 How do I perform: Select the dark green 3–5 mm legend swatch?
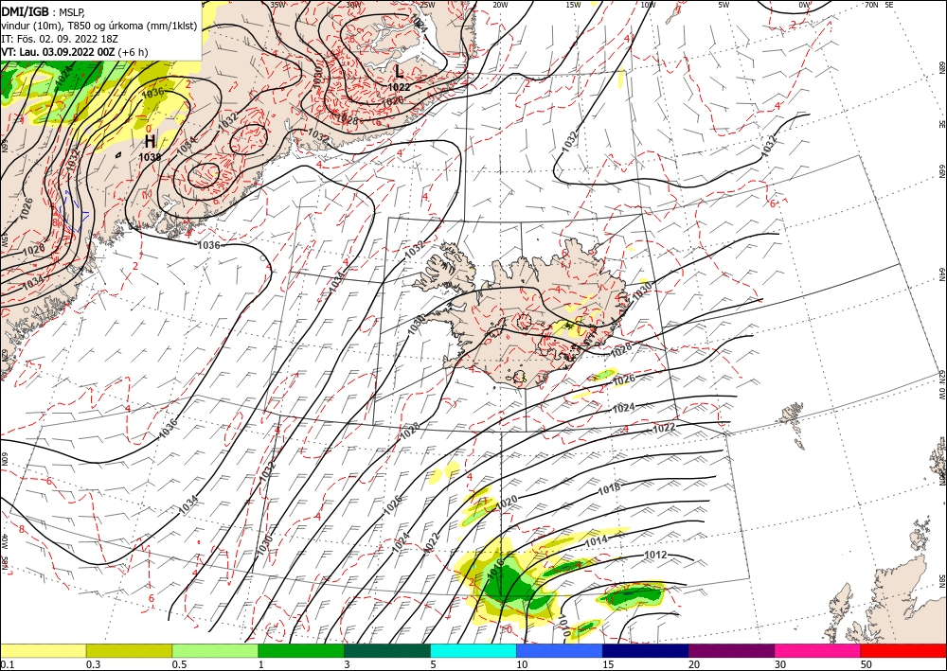[387, 650]
